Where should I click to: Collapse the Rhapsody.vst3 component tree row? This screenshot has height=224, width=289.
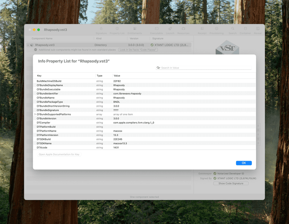click(28, 45)
